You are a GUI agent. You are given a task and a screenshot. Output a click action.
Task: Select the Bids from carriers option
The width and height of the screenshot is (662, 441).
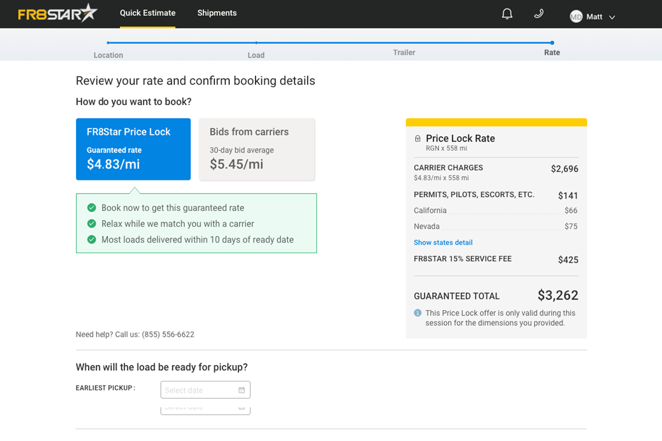pos(257,149)
